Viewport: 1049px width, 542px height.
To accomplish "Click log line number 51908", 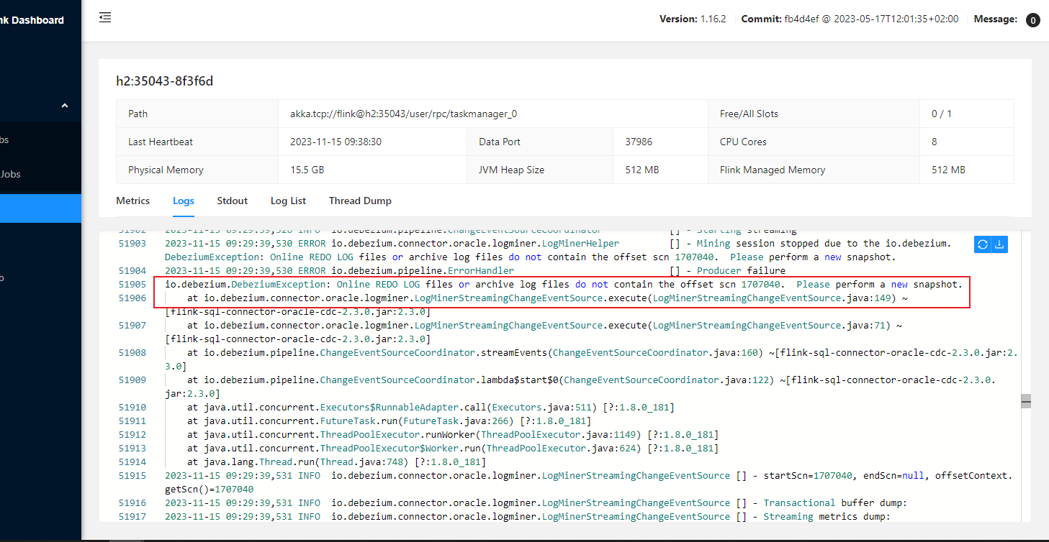I will point(132,353).
